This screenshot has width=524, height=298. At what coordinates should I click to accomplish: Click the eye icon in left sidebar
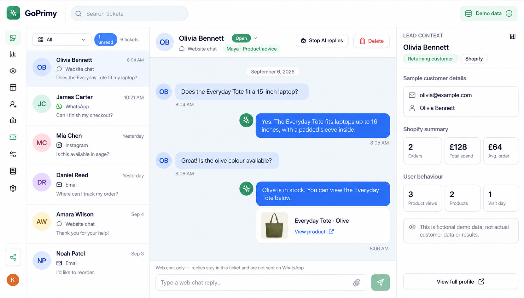coord(13,71)
